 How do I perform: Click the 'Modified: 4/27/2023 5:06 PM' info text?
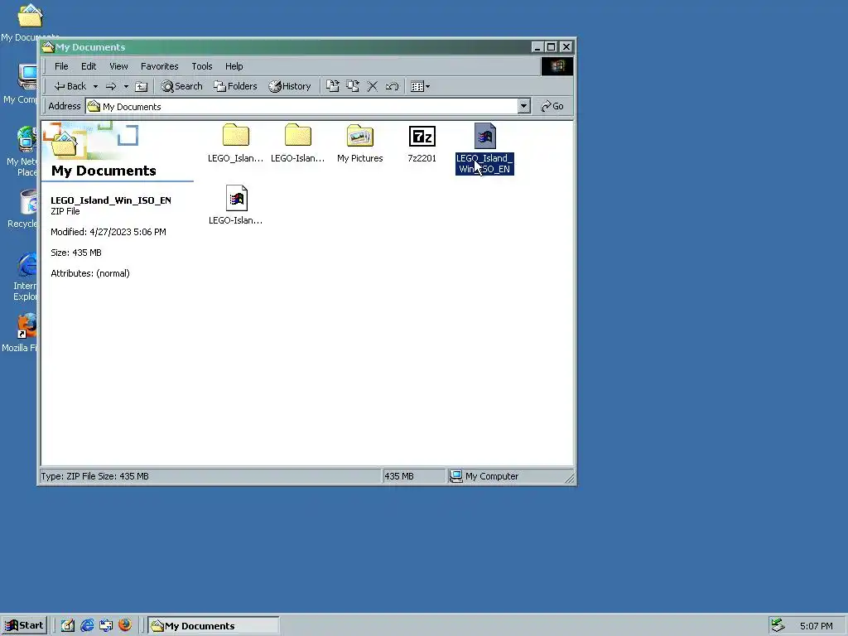[x=108, y=232]
